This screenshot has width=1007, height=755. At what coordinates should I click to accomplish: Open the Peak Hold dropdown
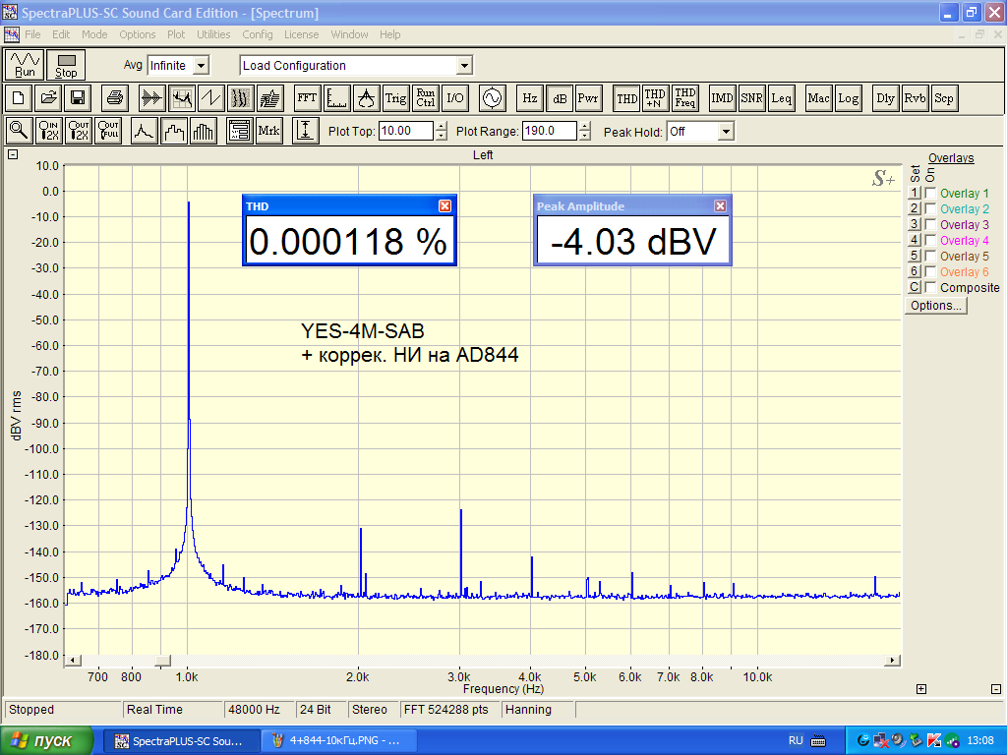(x=726, y=132)
